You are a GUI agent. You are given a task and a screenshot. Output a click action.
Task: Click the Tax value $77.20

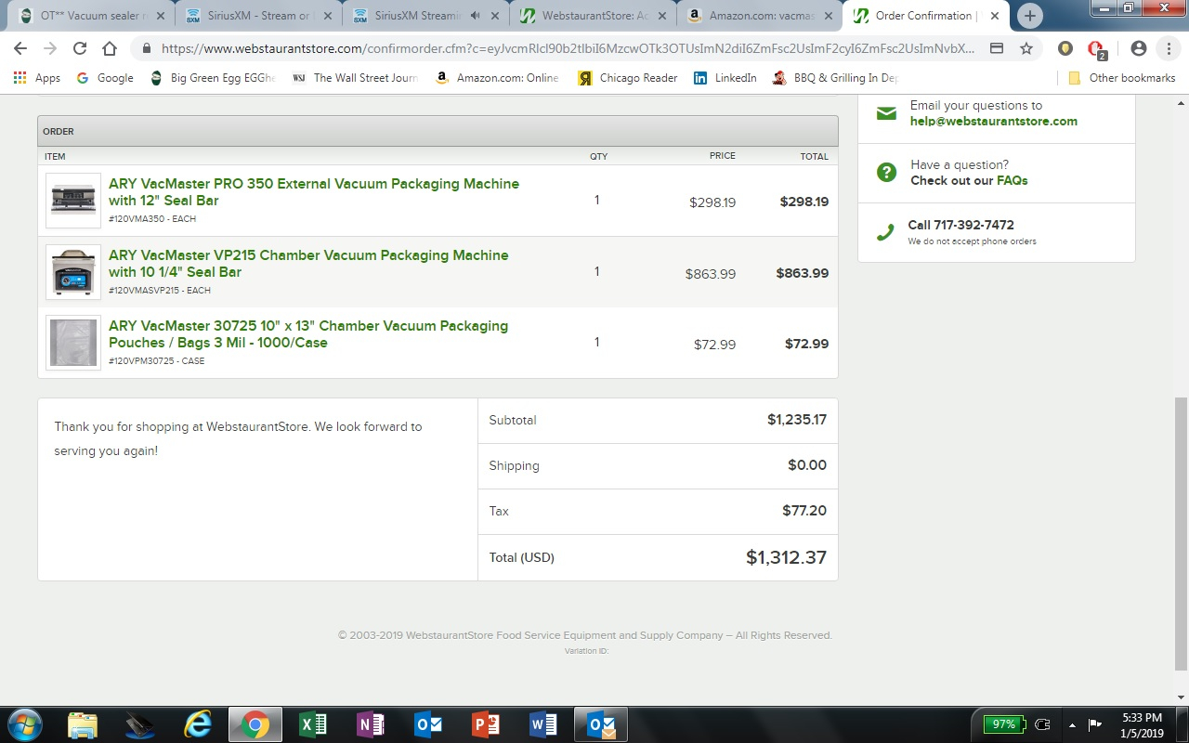(804, 511)
